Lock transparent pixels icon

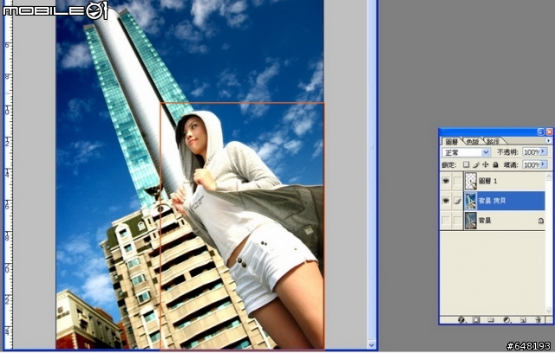[467, 165]
